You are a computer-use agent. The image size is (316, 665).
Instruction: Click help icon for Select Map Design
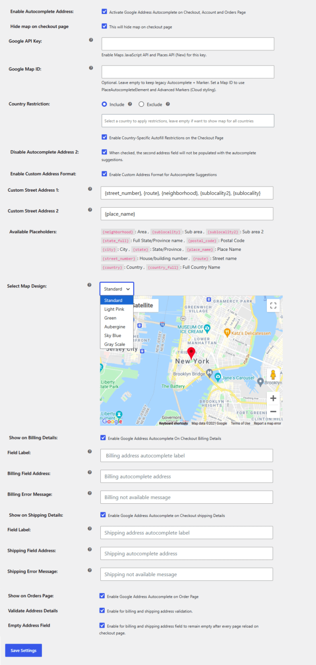pos(89,285)
